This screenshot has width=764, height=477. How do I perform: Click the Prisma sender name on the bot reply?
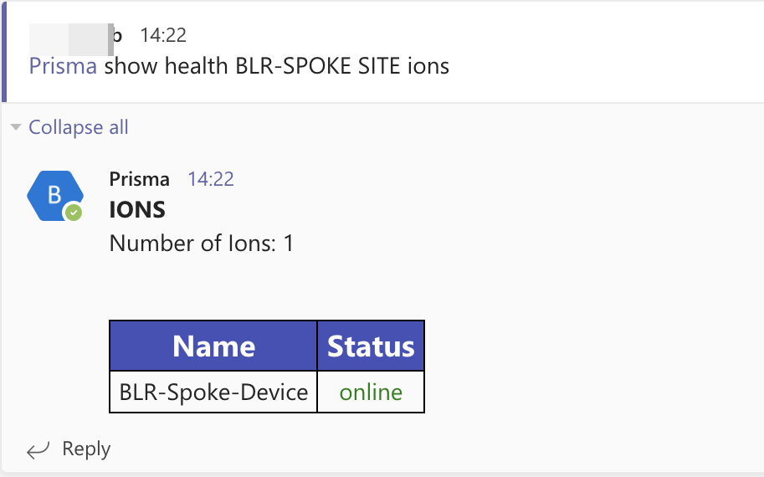click(139, 179)
